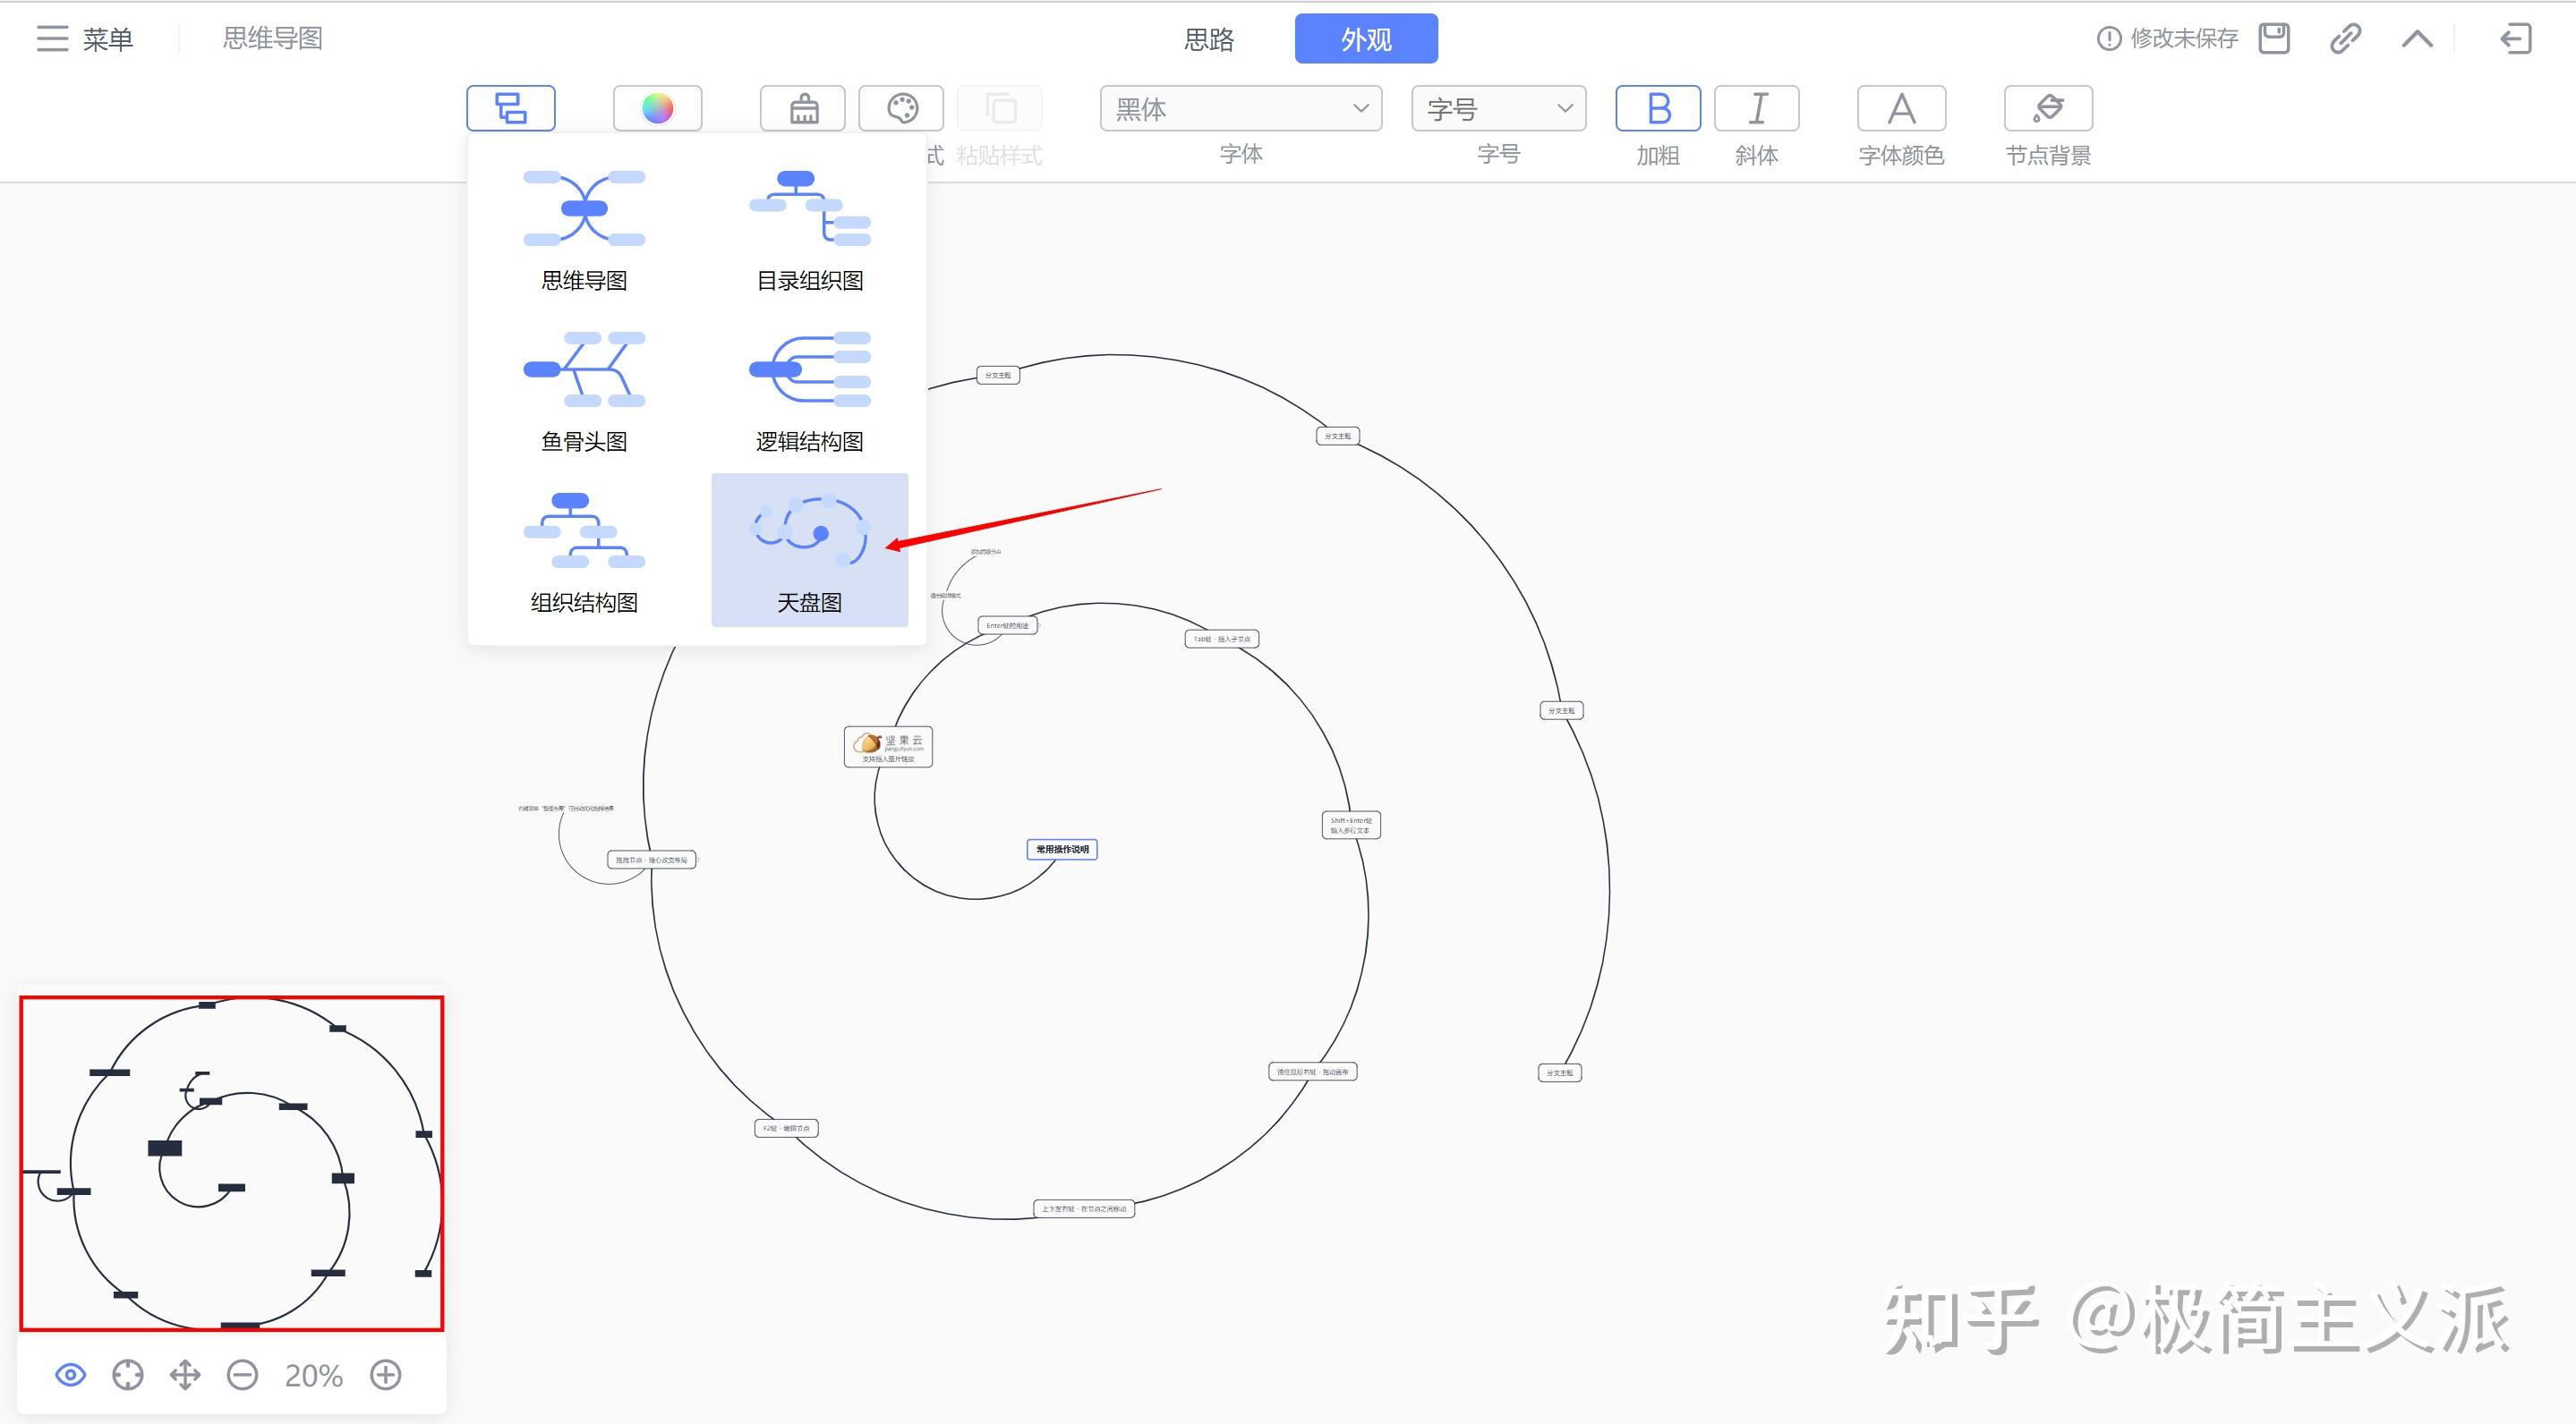Click the locate center crosshair icon
This screenshot has width=2576, height=1424.
[x=128, y=1375]
